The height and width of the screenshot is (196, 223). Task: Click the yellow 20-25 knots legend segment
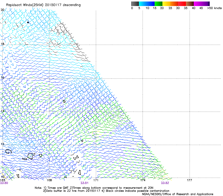coord(166,4)
